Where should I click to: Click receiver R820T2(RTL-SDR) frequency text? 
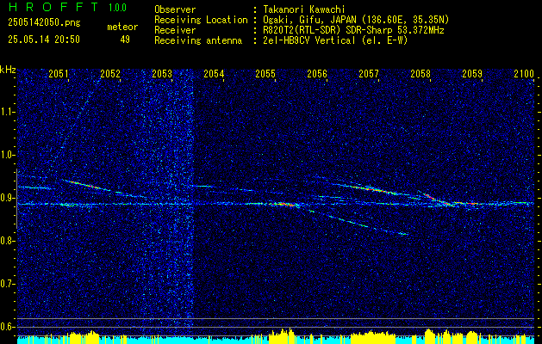[x=353, y=30]
